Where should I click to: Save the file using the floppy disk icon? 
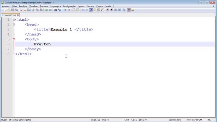point(13,10)
